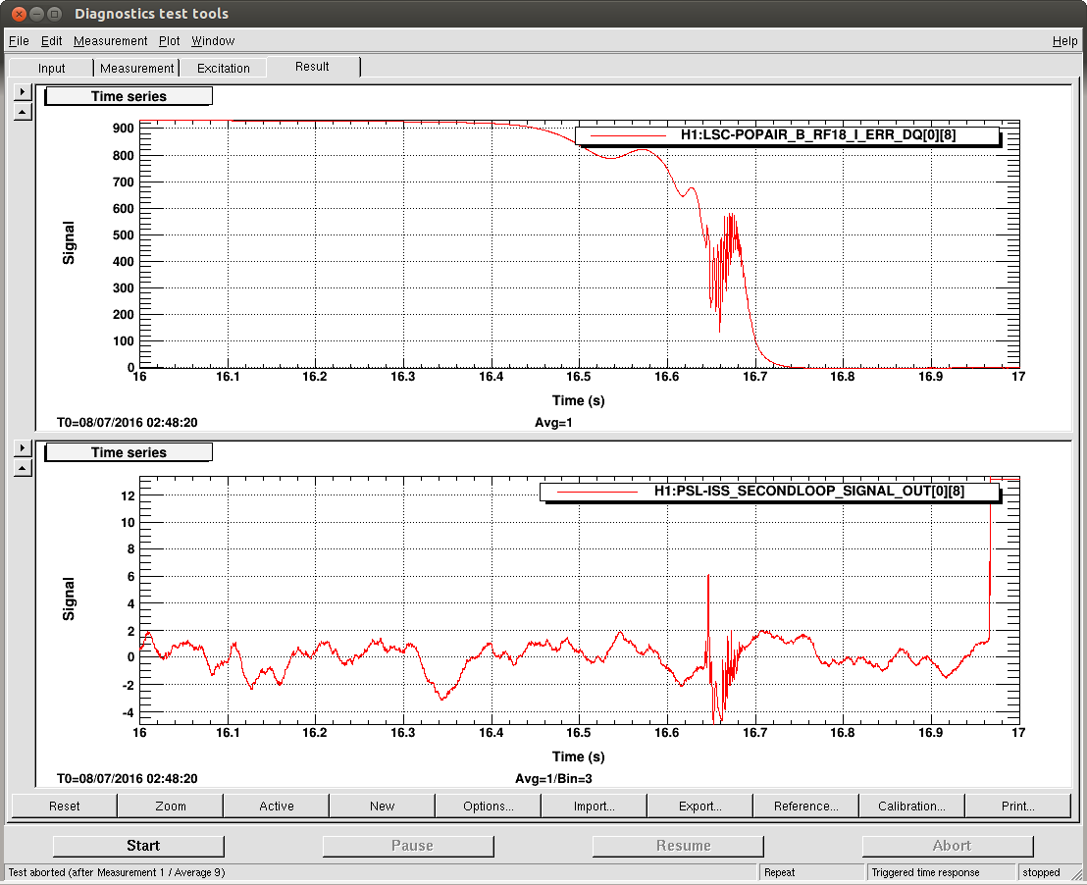1087x885 pixels.
Task: Open the Measurement menu
Action: click(x=110, y=41)
